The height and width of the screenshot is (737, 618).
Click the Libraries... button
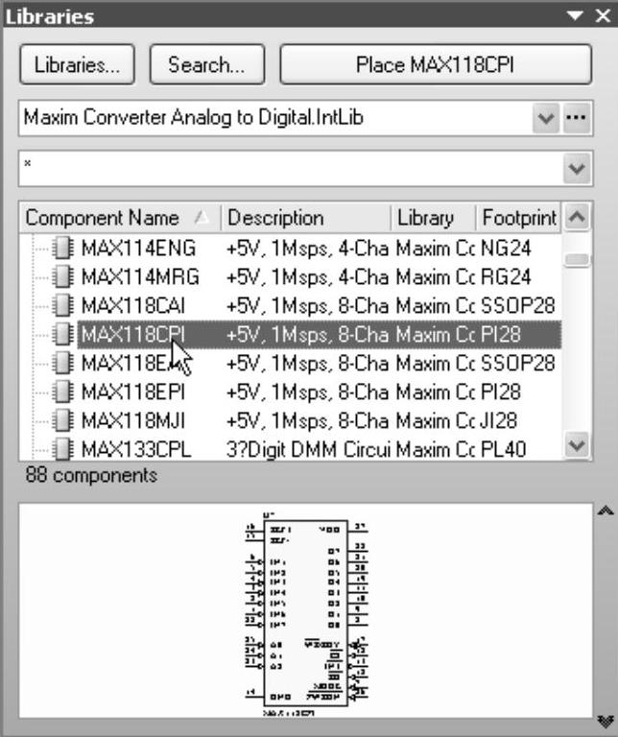[77, 64]
